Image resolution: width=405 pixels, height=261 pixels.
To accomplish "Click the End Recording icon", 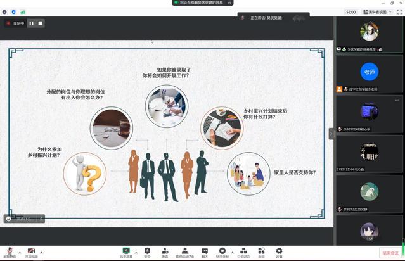I will (223, 251).
